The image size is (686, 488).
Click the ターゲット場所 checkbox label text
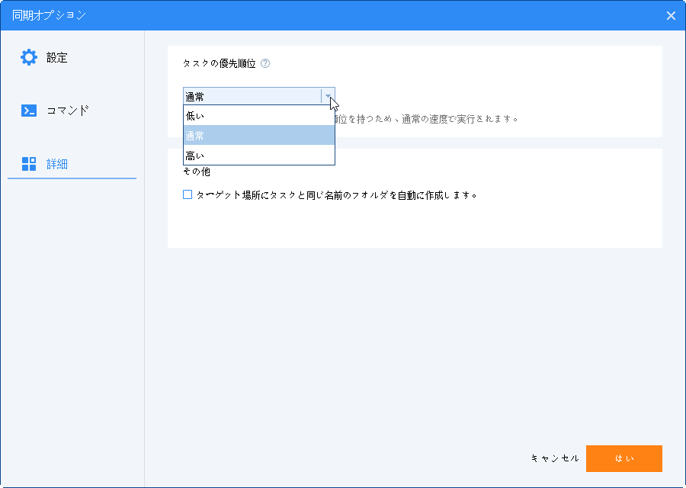(336, 194)
